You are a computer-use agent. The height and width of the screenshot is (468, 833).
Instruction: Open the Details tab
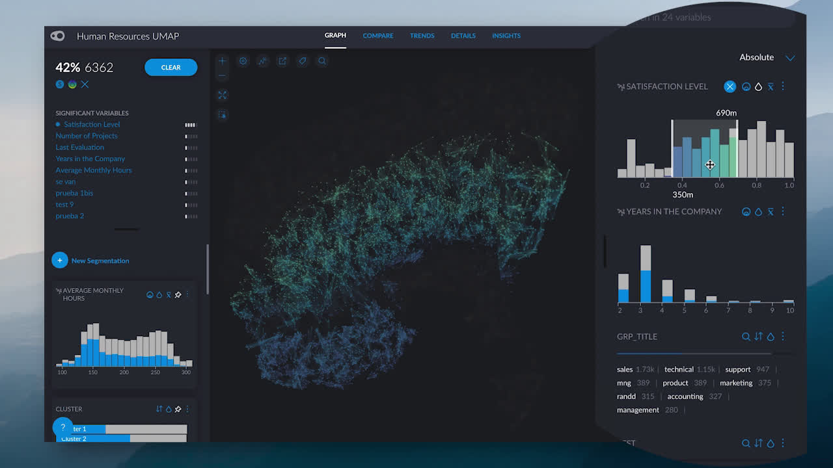pyautogui.click(x=463, y=36)
